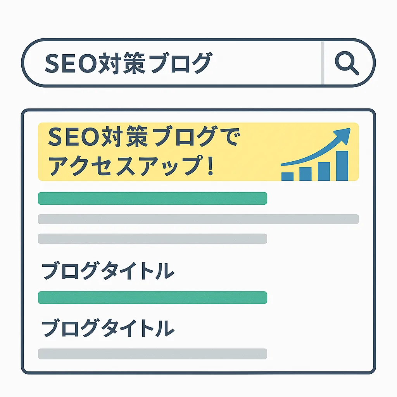397x397 pixels.
Task: Click the magnifying glass search icon
Action: (x=347, y=63)
